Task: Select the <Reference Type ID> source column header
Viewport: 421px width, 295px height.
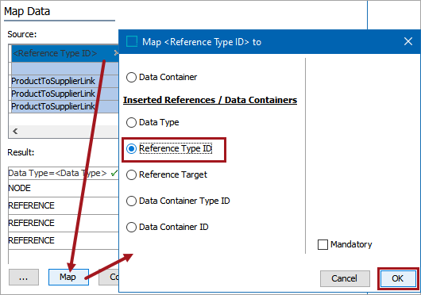Action: 64,53
